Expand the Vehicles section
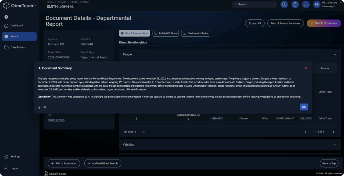 (335, 145)
